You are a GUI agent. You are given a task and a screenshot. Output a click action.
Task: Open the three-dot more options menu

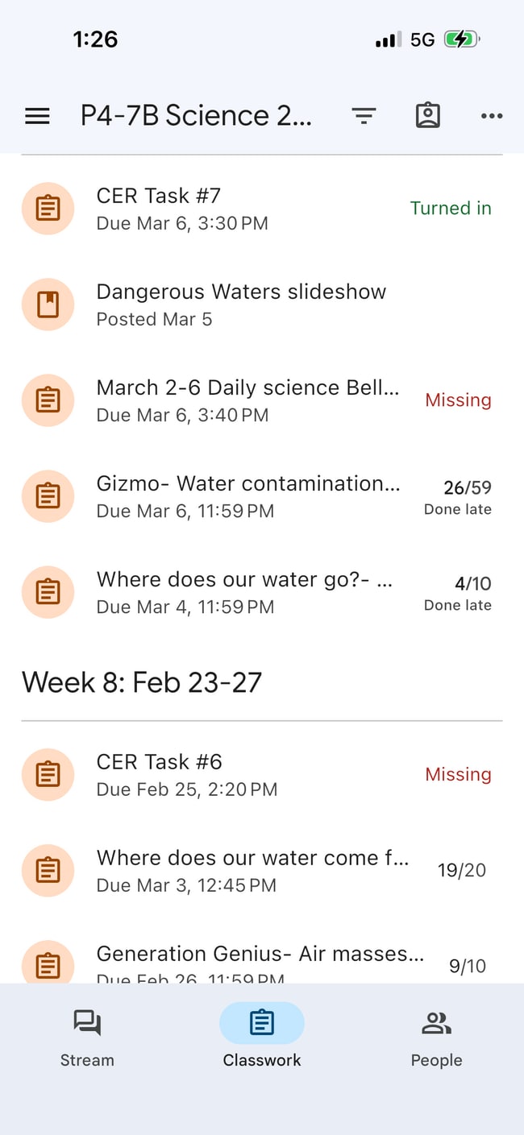tap(492, 116)
